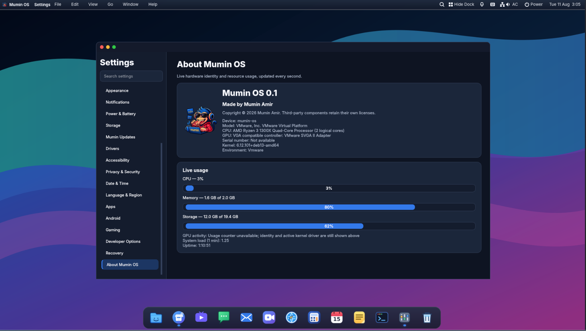Select Mumin Updates in the sidebar
Screen dimensions: 586x331
point(130,137)
